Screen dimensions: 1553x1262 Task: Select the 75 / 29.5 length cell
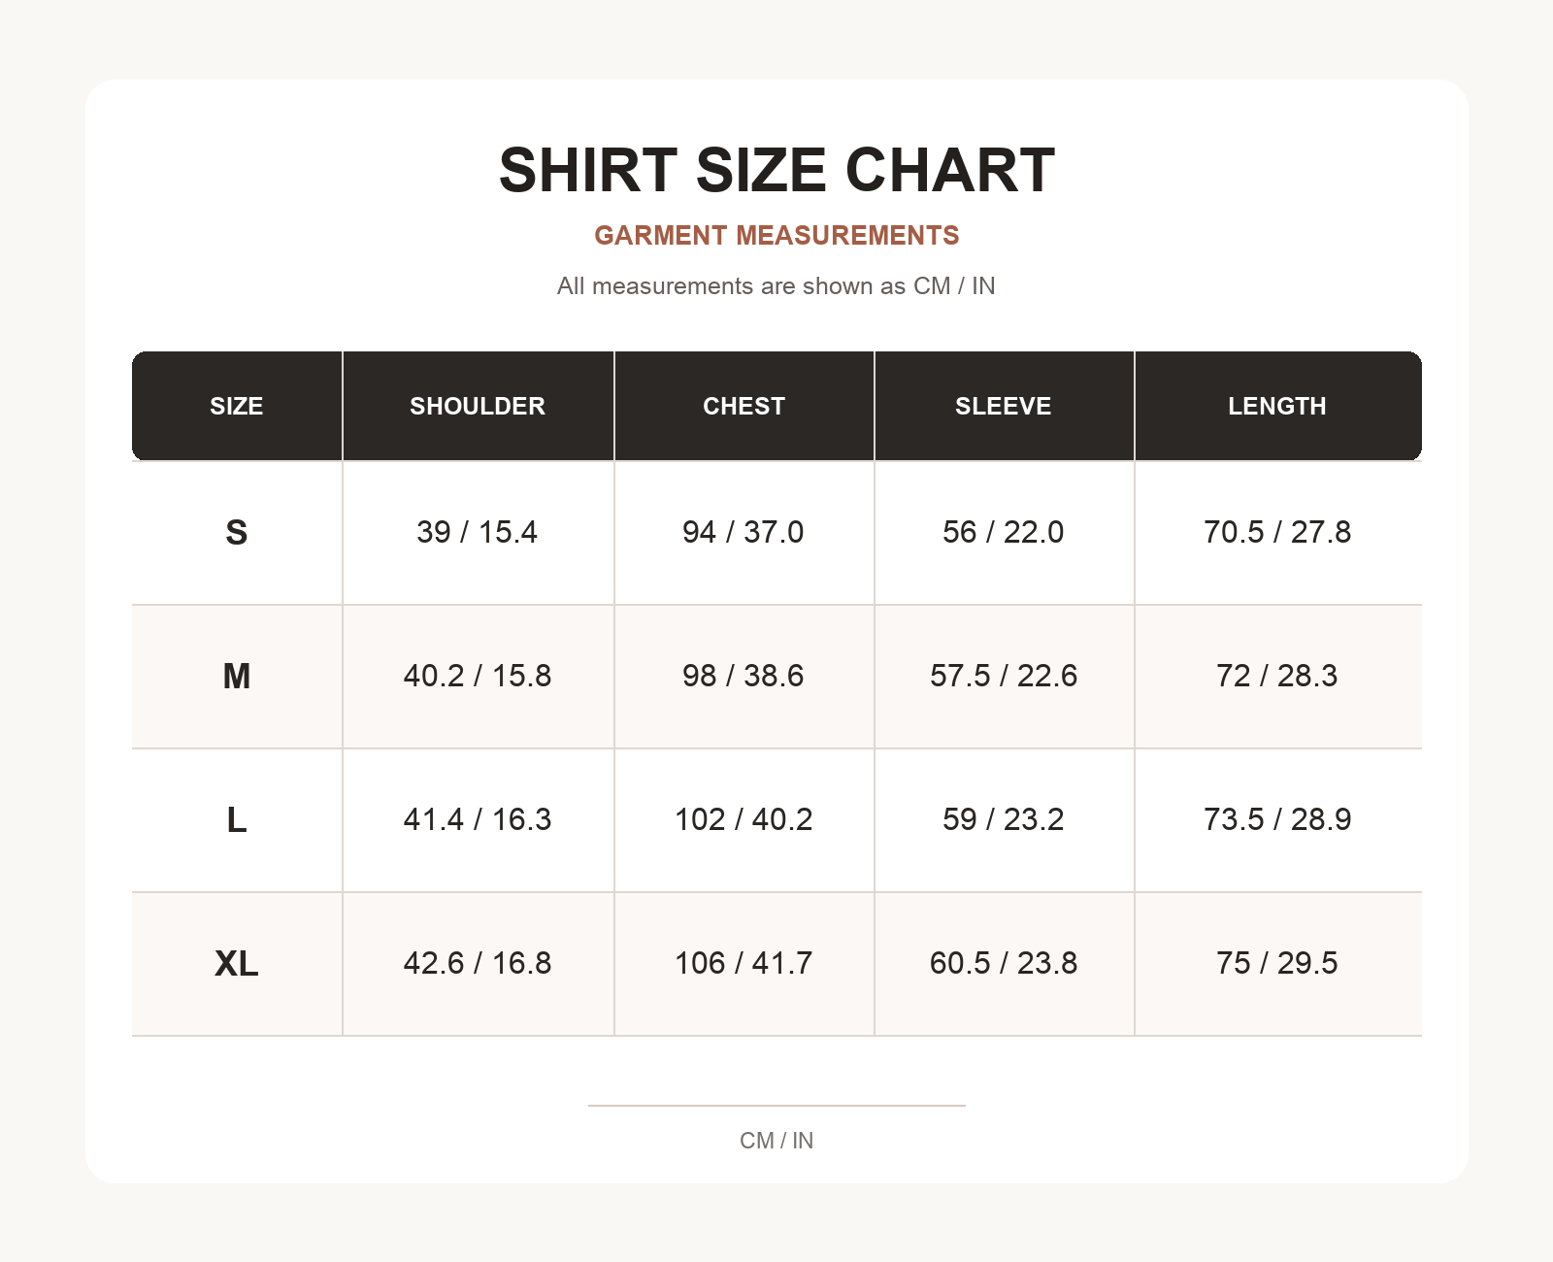click(x=1277, y=963)
